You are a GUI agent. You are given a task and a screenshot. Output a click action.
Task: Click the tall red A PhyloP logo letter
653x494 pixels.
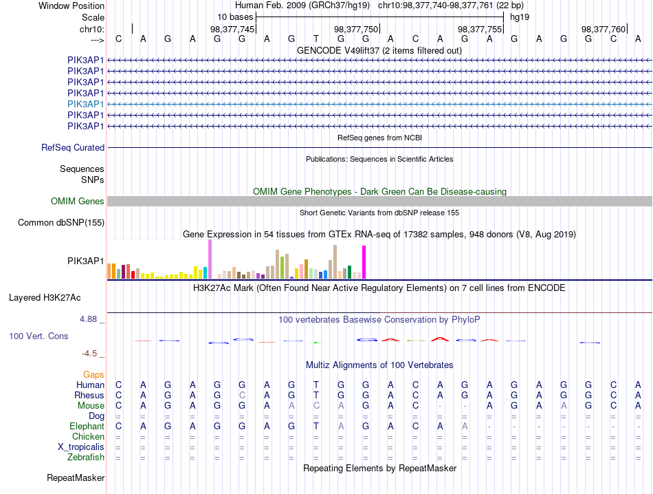click(x=440, y=339)
